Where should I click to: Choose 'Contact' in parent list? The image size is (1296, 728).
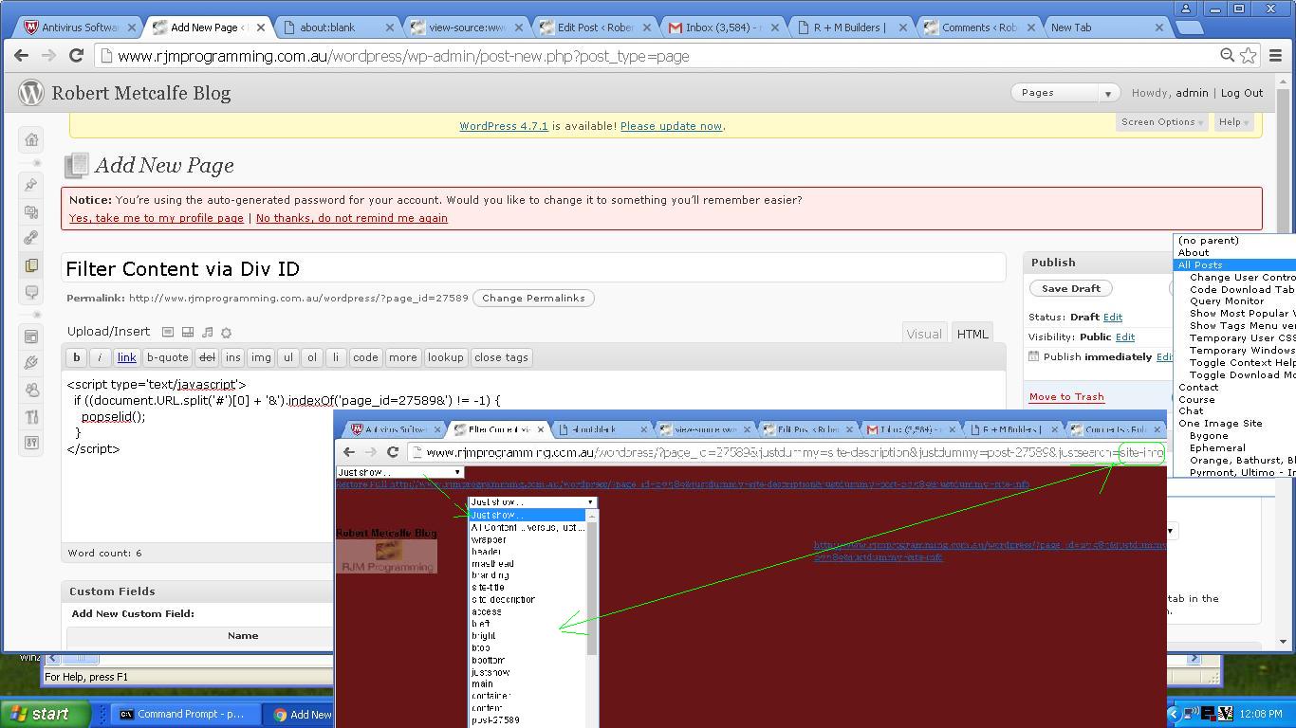click(x=1198, y=387)
